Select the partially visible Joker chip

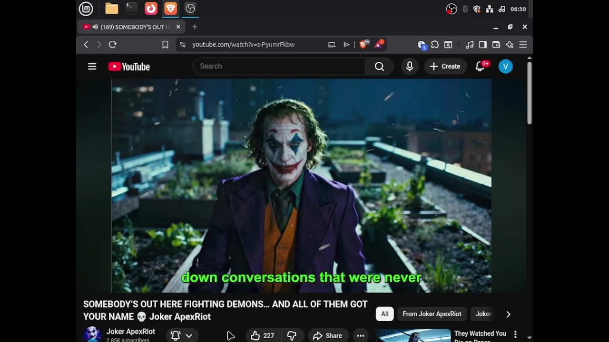coord(482,314)
